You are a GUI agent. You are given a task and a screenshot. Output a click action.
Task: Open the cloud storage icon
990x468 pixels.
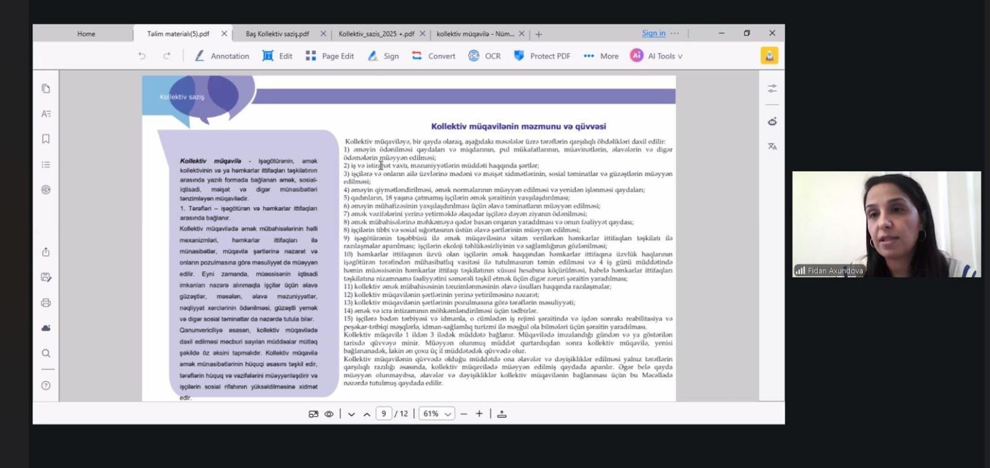pyautogui.click(x=46, y=328)
